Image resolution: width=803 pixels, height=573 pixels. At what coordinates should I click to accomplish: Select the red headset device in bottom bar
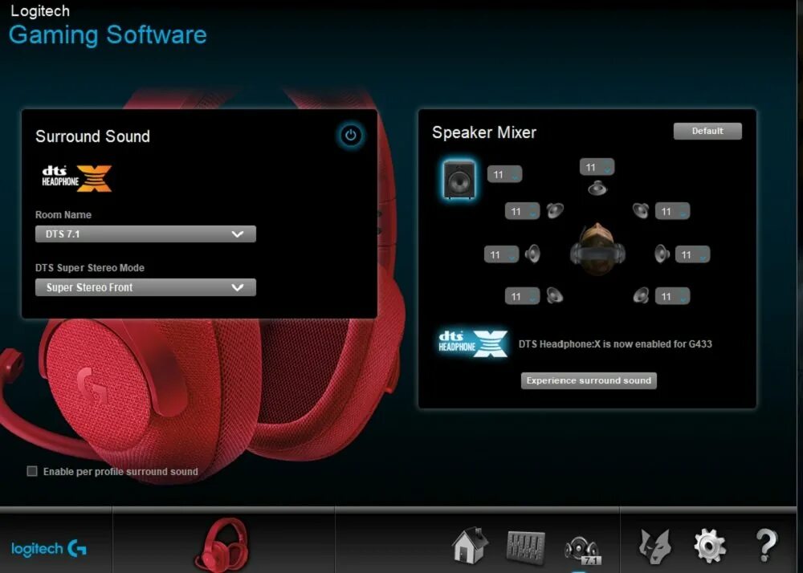point(222,545)
